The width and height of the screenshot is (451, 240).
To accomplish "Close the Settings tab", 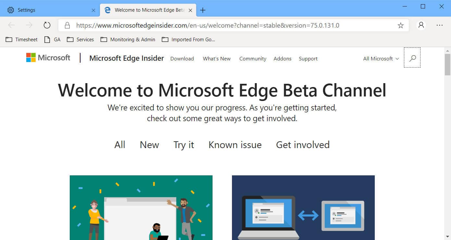I will [x=93, y=10].
